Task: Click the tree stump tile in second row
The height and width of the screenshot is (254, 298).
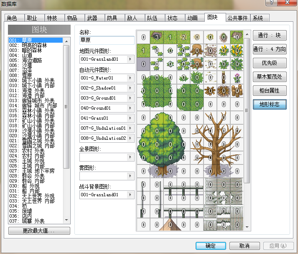Action: click(x=197, y=51)
